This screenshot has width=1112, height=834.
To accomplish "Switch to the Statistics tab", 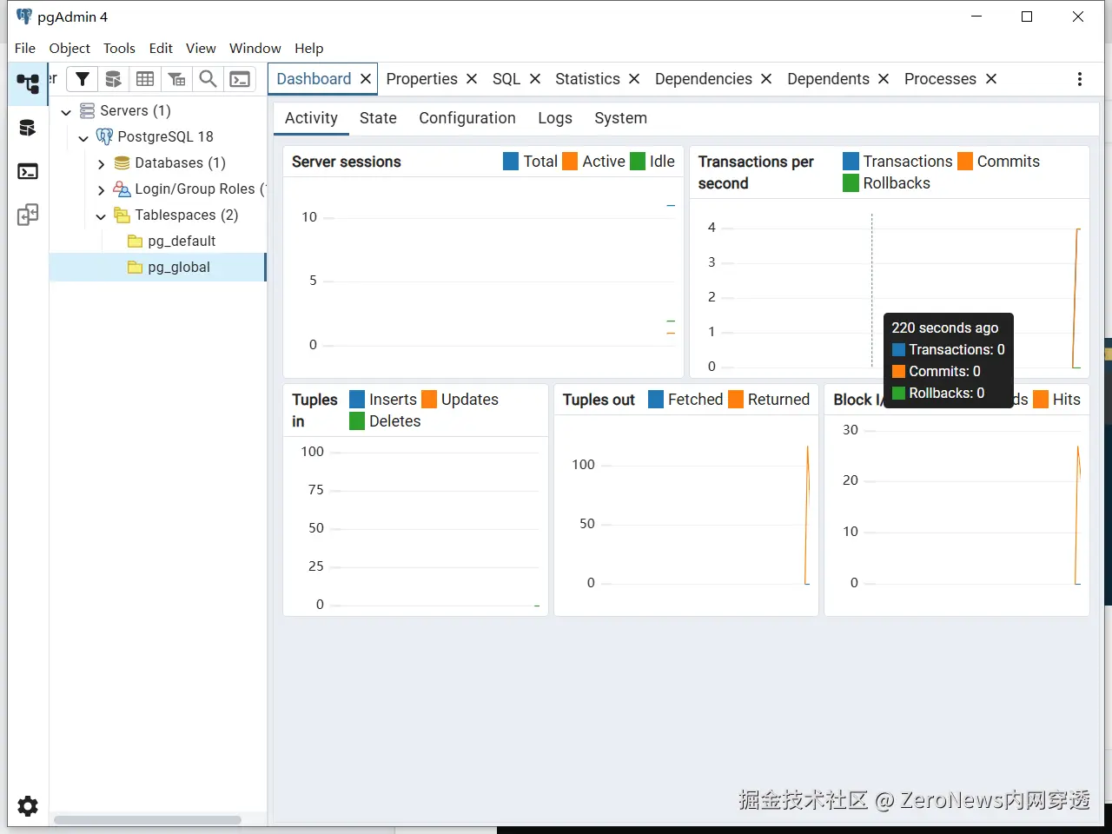I will tap(588, 79).
